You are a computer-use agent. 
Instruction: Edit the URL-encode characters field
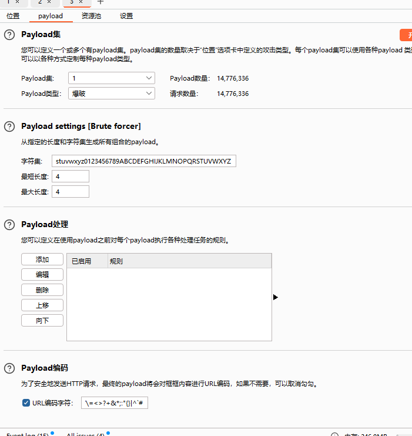115,402
